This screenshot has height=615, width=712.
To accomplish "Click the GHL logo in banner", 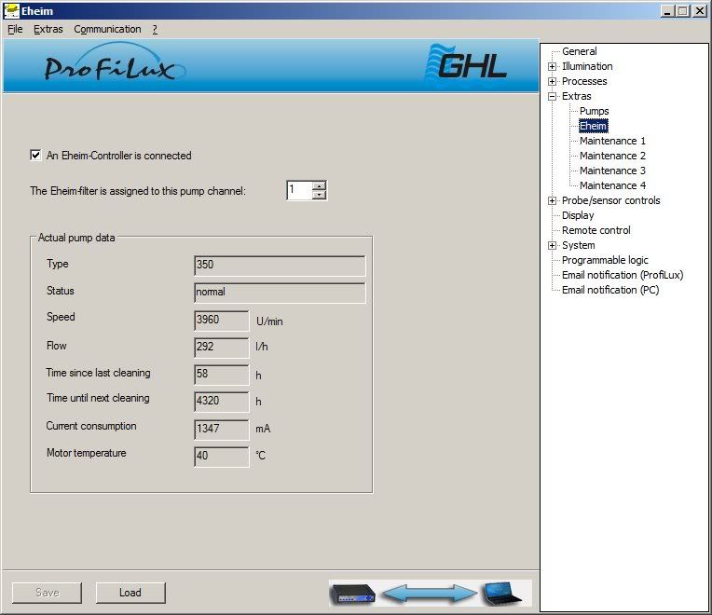I will [x=466, y=64].
